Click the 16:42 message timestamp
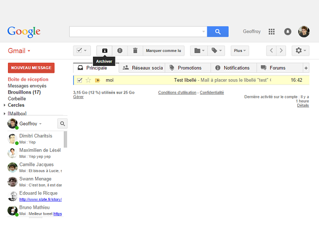The width and height of the screenshot is (319, 239). tap(297, 80)
